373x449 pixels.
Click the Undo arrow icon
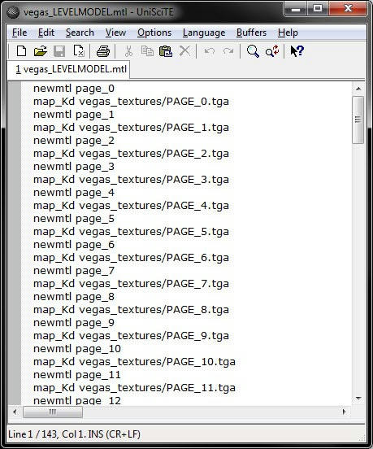click(x=210, y=51)
